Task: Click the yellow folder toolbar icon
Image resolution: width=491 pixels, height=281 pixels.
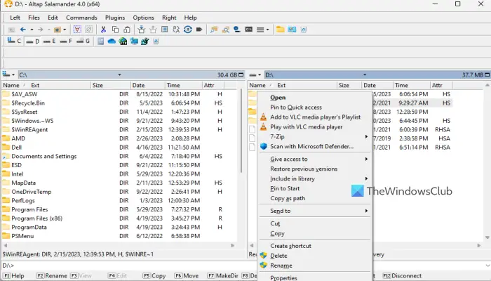Action: 281,30
